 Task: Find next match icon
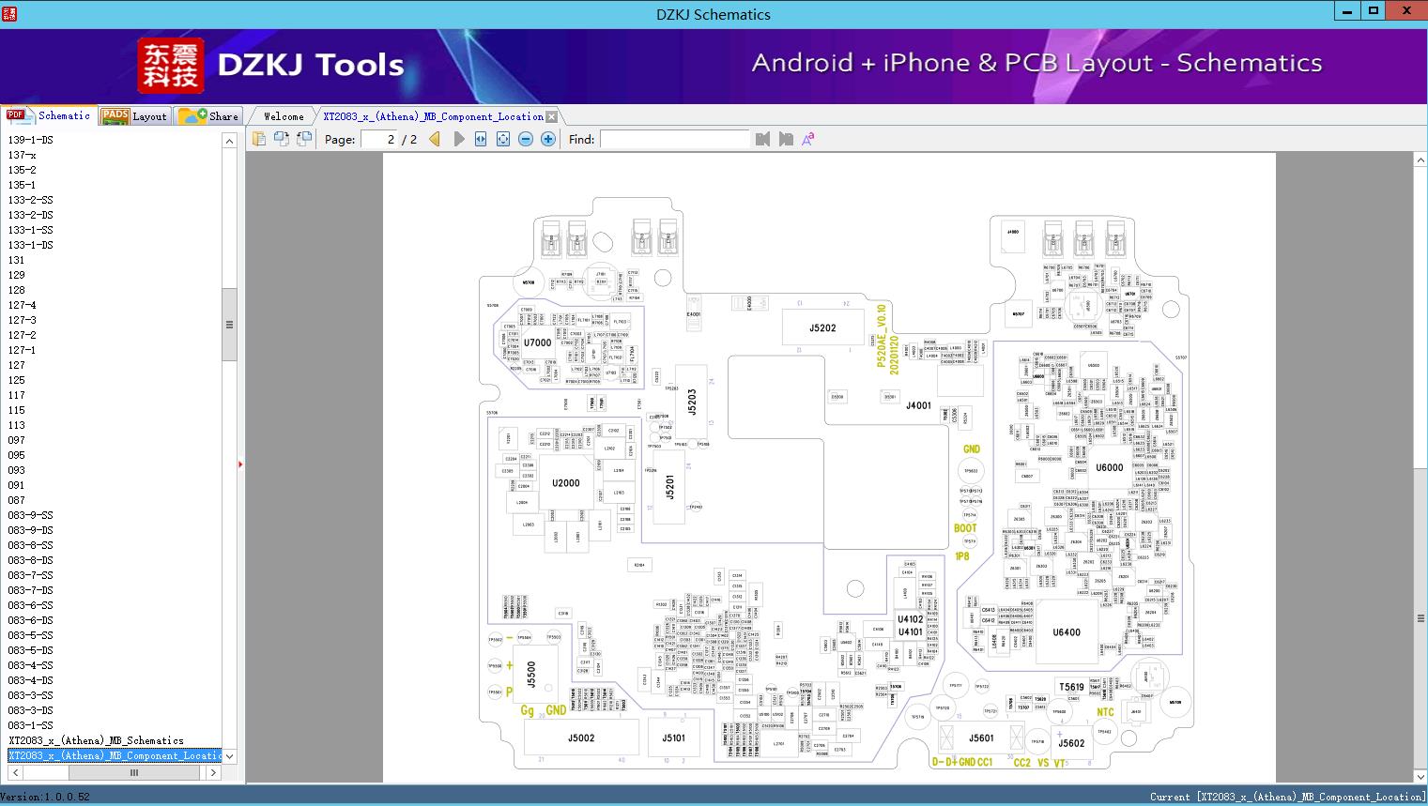point(786,139)
